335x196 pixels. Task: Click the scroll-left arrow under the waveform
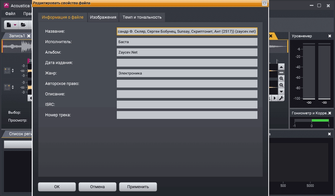point(30,98)
